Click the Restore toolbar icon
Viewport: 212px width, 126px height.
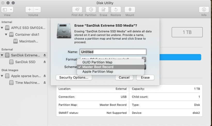coord(116,10)
